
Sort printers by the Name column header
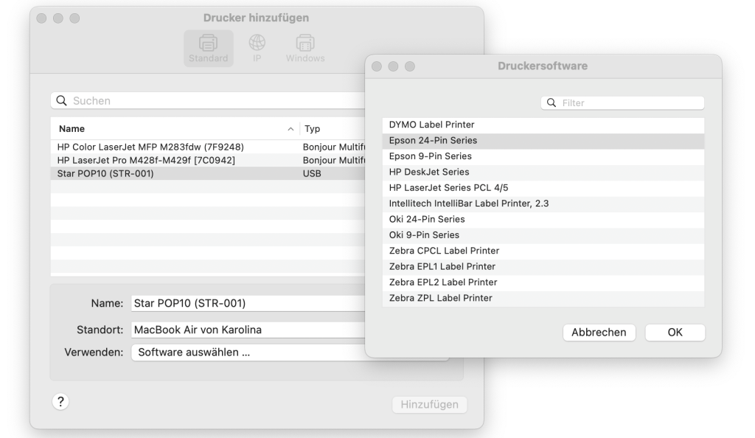tap(72, 128)
